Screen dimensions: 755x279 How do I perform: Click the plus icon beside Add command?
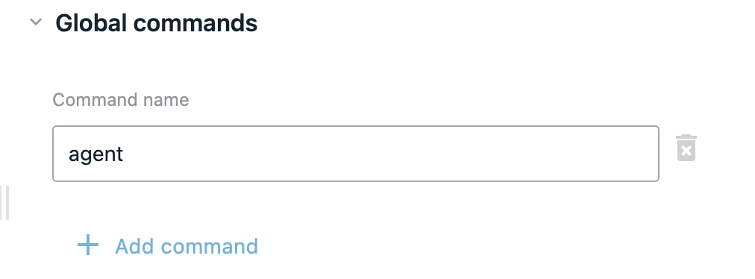[x=88, y=245]
